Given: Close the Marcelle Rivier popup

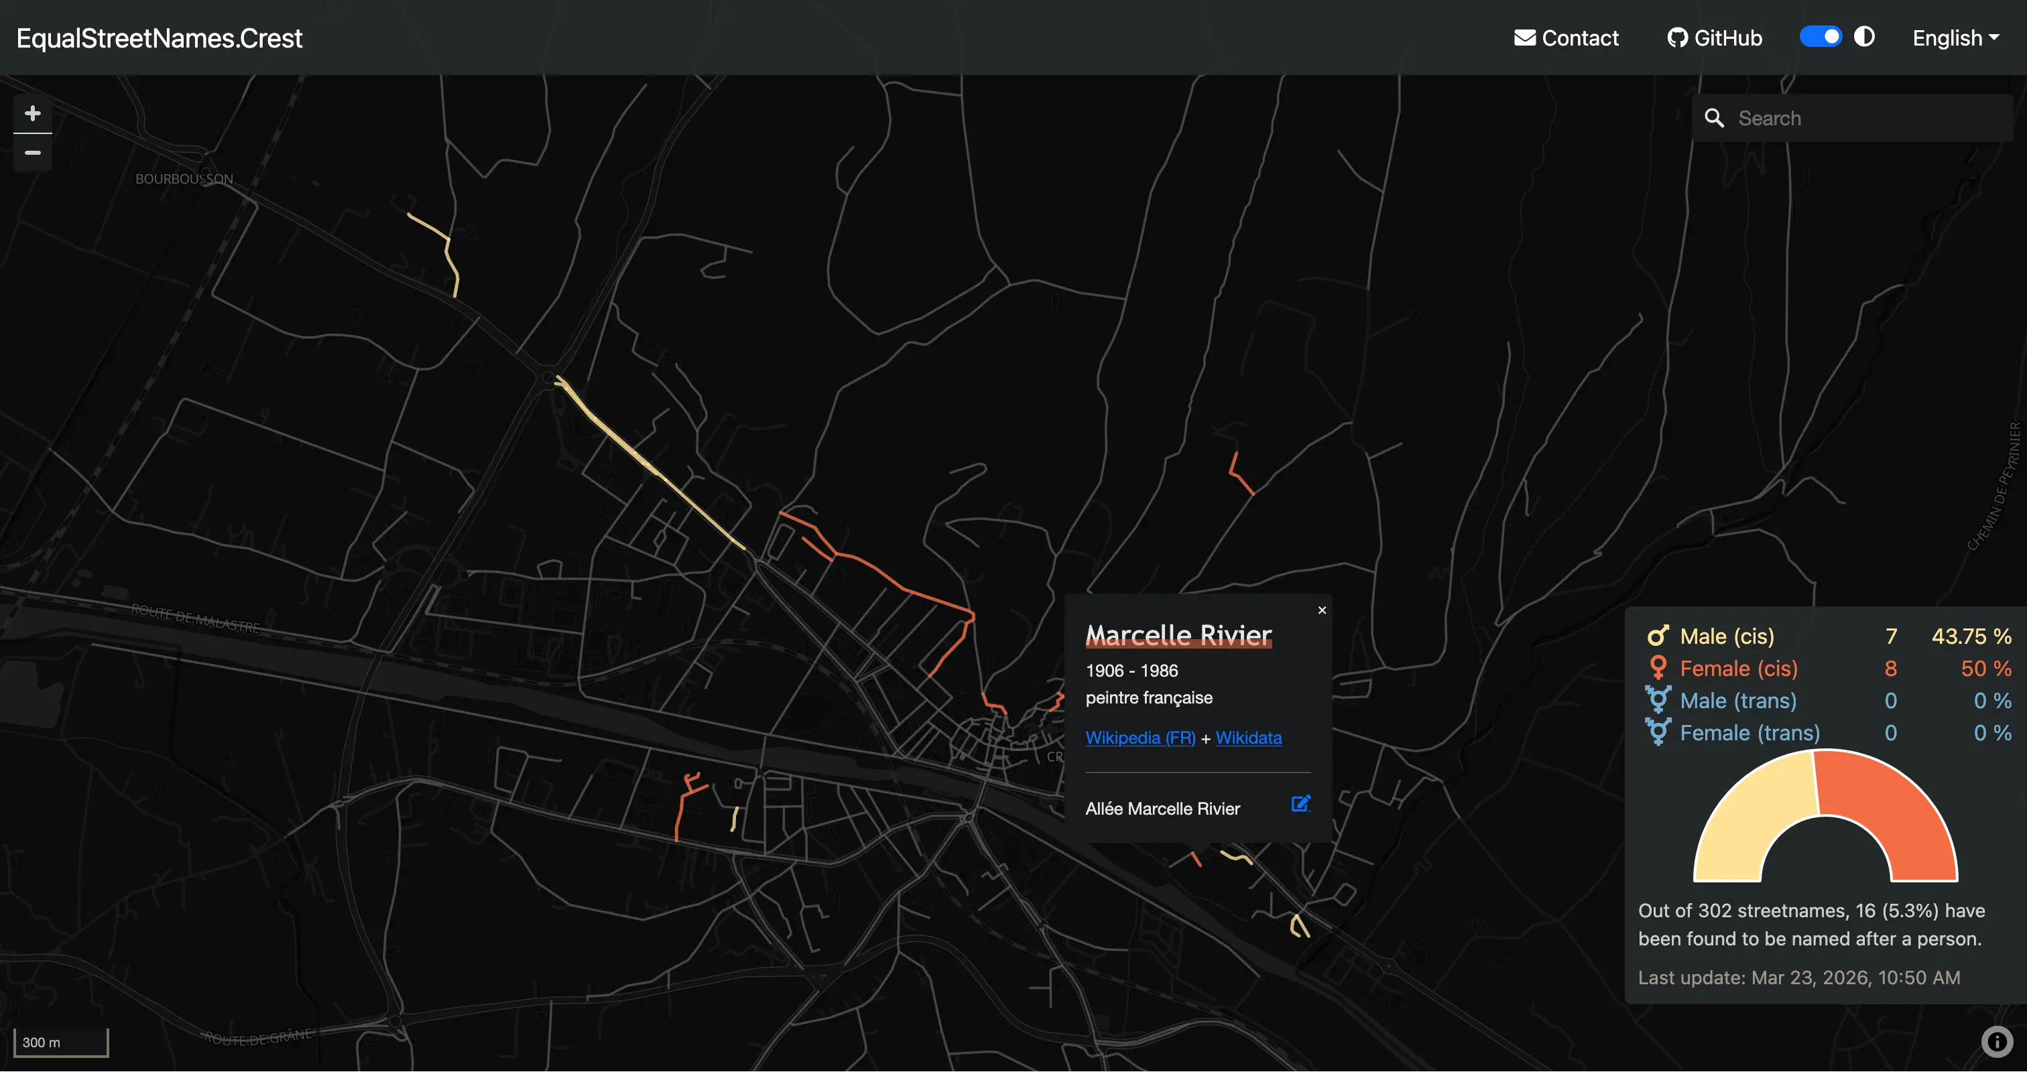Looking at the screenshot, I should pyautogui.click(x=1322, y=610).
